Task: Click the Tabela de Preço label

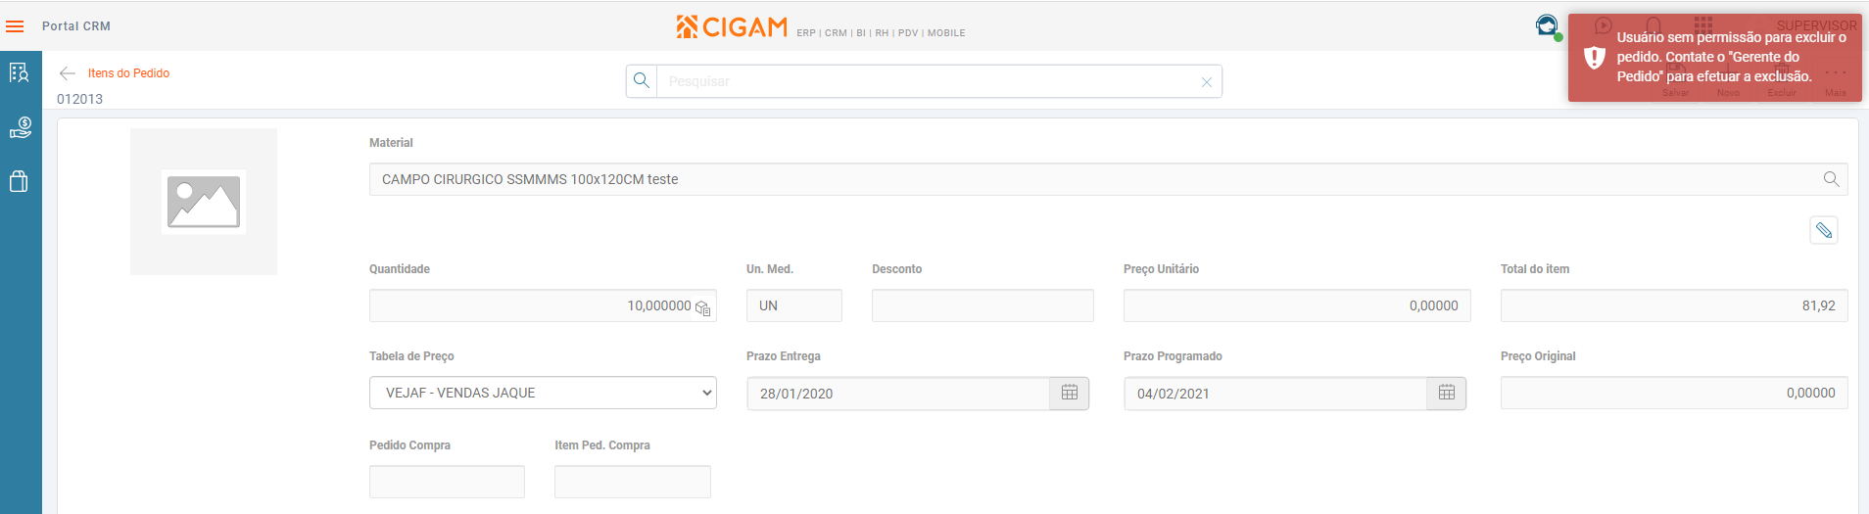Action: [x=411, y=356]
